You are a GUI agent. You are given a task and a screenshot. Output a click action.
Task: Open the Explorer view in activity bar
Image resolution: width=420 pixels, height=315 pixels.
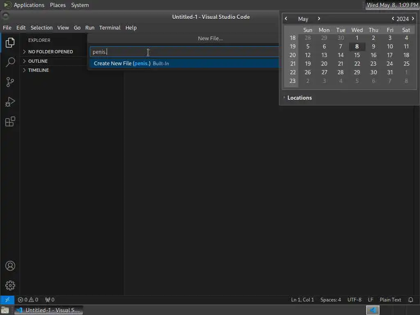(10, 43)
